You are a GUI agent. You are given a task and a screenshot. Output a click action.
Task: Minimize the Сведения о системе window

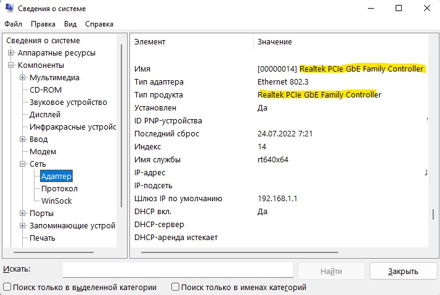(x=371, y=8)
